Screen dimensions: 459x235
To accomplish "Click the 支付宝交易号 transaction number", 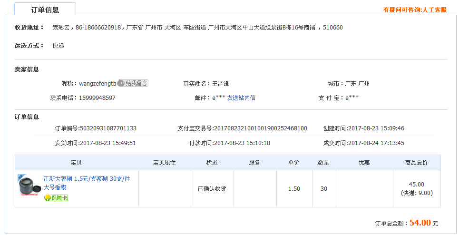I will (260, 128).
